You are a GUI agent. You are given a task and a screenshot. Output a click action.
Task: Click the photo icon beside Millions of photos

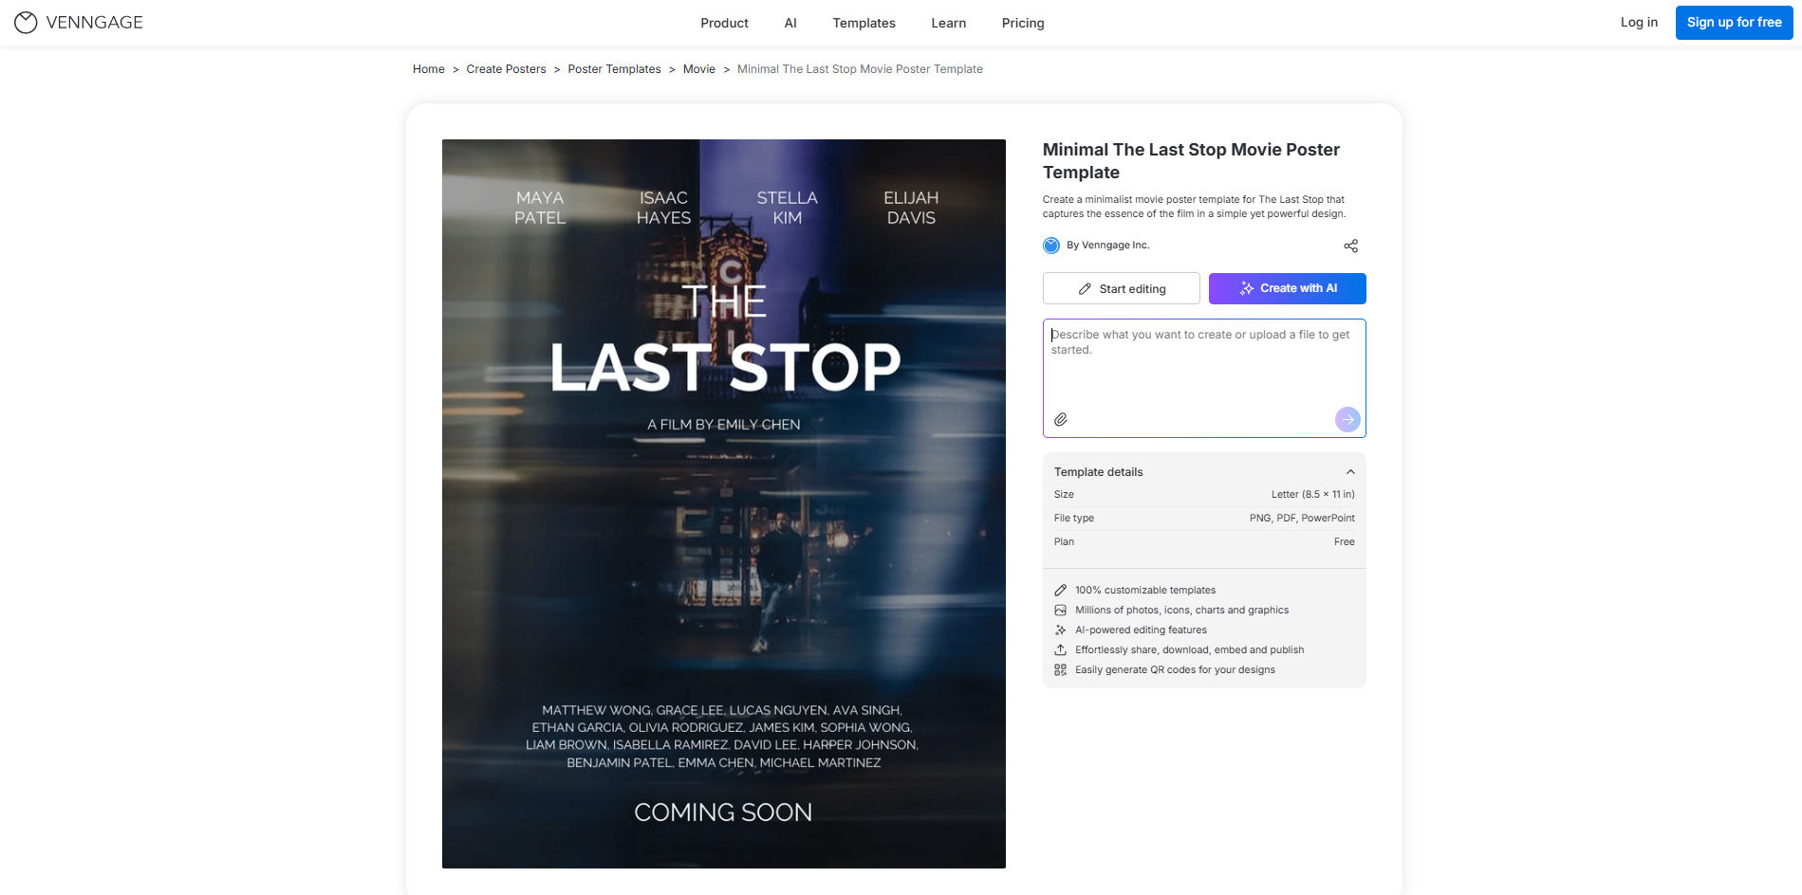coord(1060,610)
